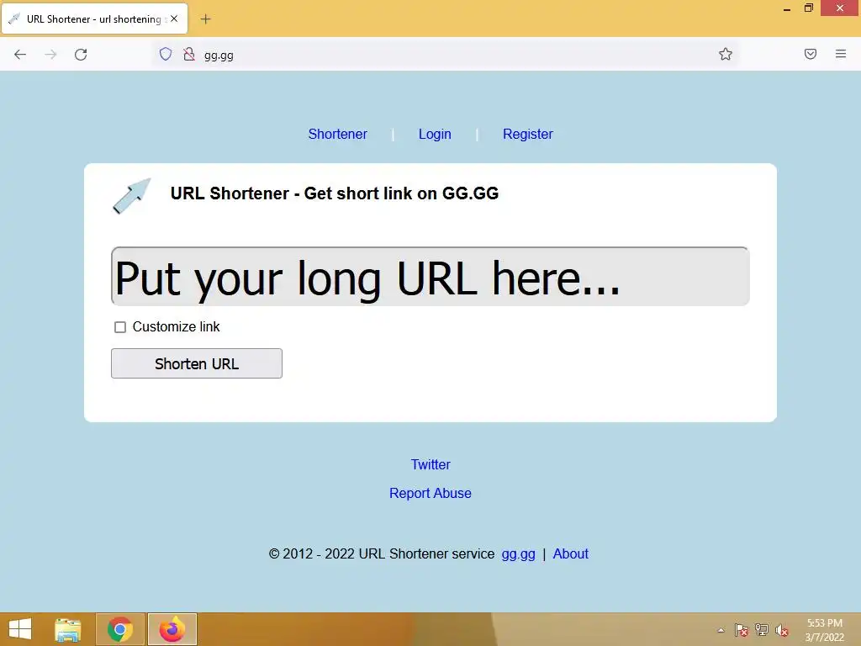Go back to the previous page
Screen dimensions: 861x646
coord(20,55)
